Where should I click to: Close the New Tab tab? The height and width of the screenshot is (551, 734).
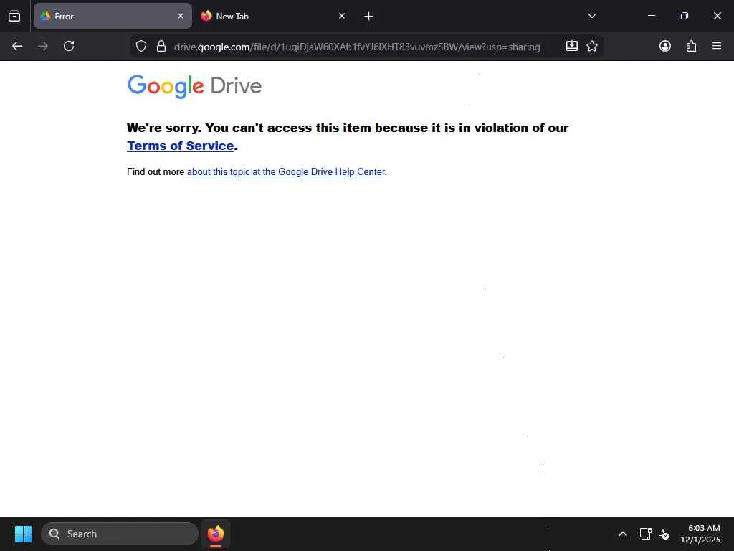(342, 16)
